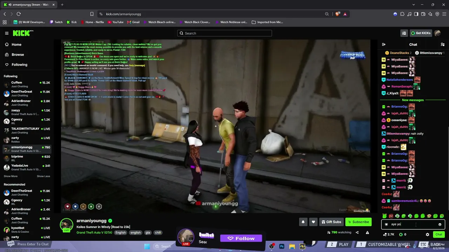
Task: Open File Explorer from taskbar
Action: pyautogui.click(x=292, y=246)
